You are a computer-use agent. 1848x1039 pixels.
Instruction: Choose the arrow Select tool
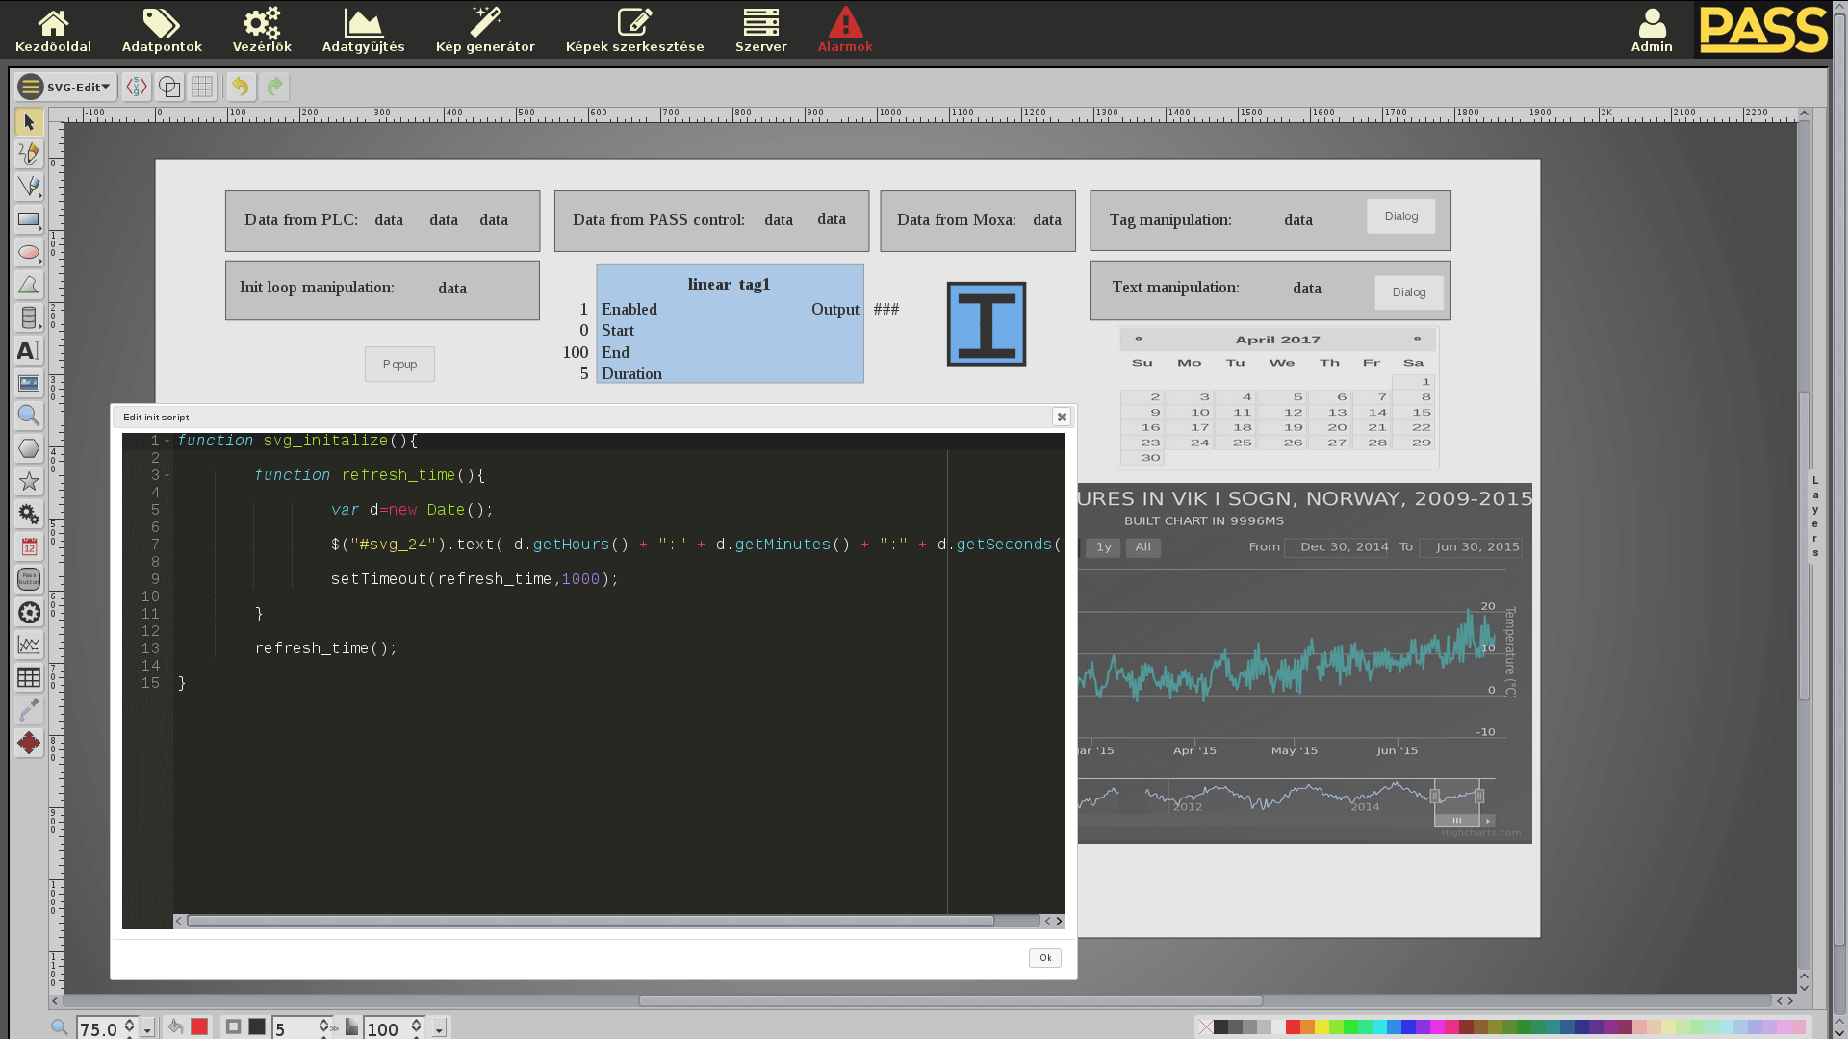[x=29, y=122]
